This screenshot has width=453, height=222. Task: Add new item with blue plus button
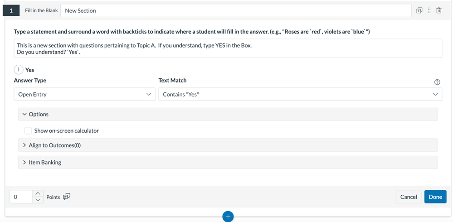228,217
